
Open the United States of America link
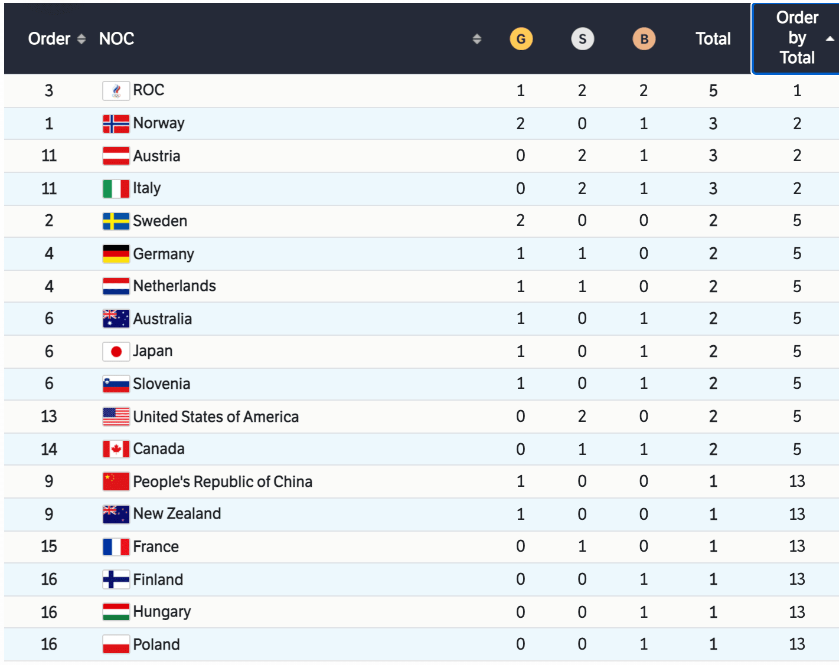[x=216, y=417]
